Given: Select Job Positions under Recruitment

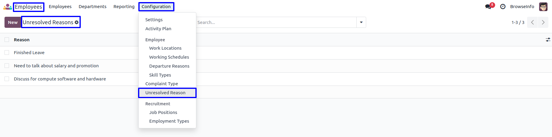Looking at the screenshot, I should click(163, 112).
